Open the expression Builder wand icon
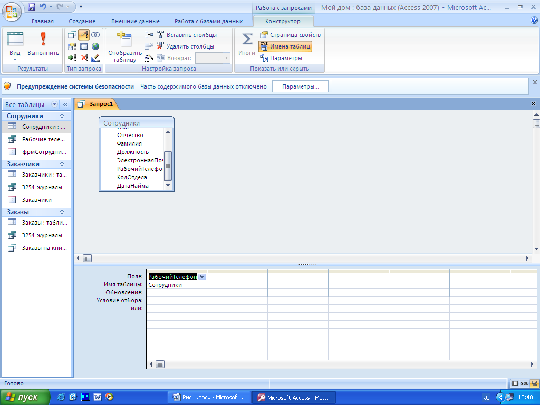Image resolution: width=540 pixels, height=405 pixels. pos(149,58)
